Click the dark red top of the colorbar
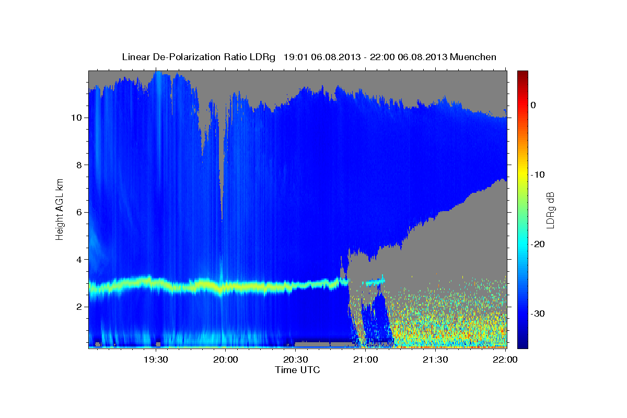Viewport: 627px width, 418px height. click(x=522, y=74)
